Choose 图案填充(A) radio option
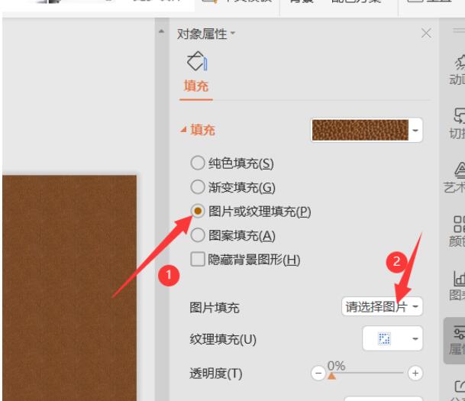 click(198, 235)
